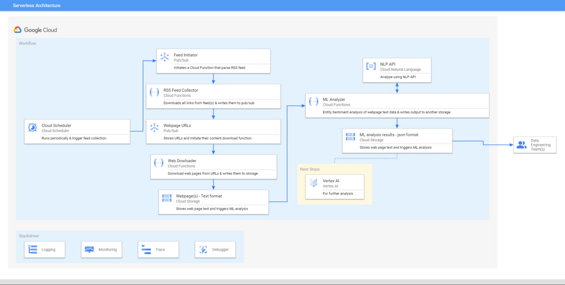Select the NLP API Natural Language icon
The width and height of the screenshot is (565, 285).
point(371,66)
